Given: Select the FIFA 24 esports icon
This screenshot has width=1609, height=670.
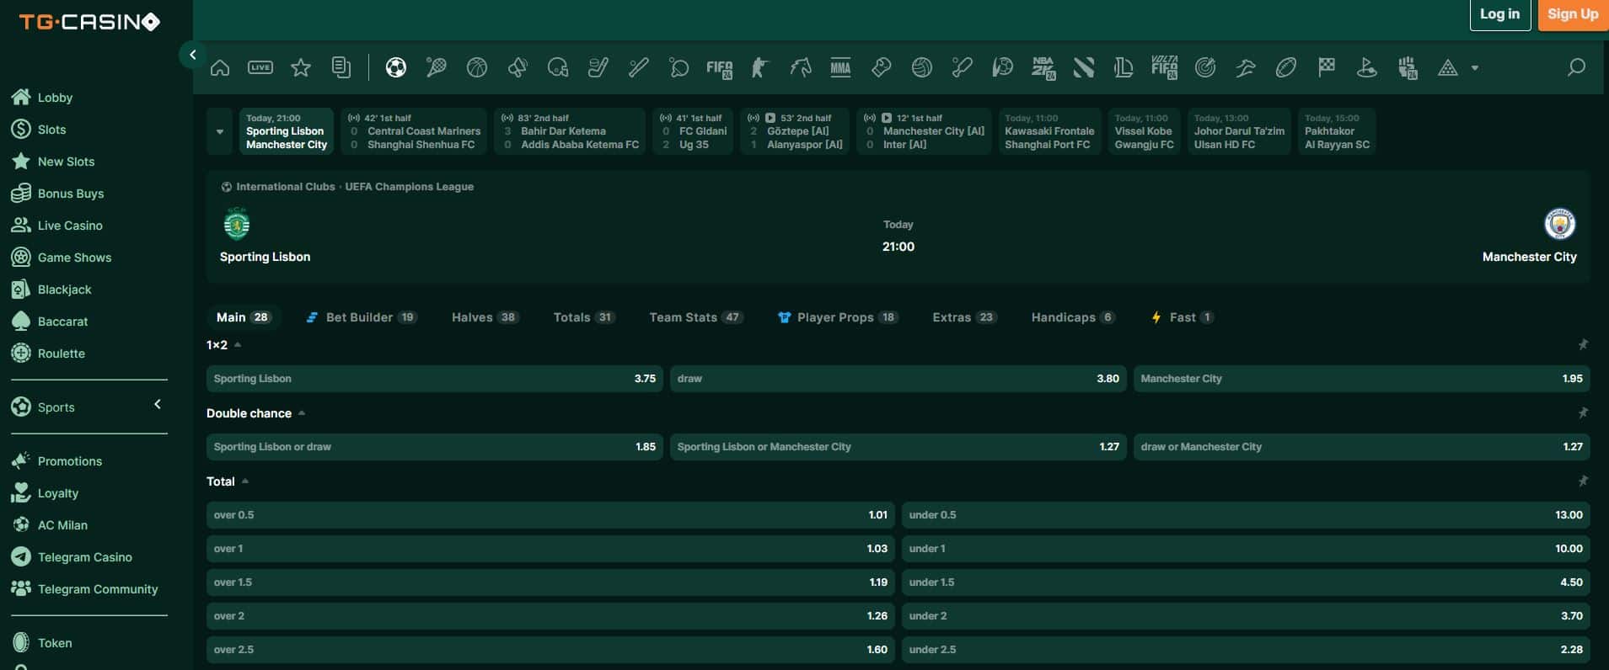Looking at the screenshot, I should coord(720,68).
